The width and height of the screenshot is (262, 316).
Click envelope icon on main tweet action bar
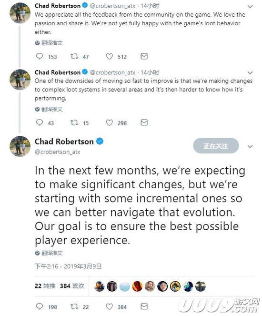tap(144, 306)
